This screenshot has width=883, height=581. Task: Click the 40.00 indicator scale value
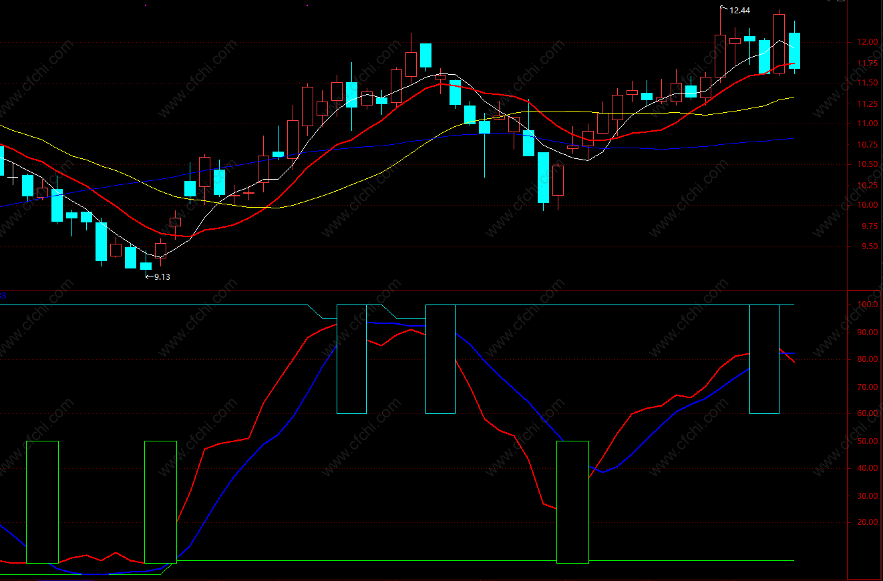867,469
